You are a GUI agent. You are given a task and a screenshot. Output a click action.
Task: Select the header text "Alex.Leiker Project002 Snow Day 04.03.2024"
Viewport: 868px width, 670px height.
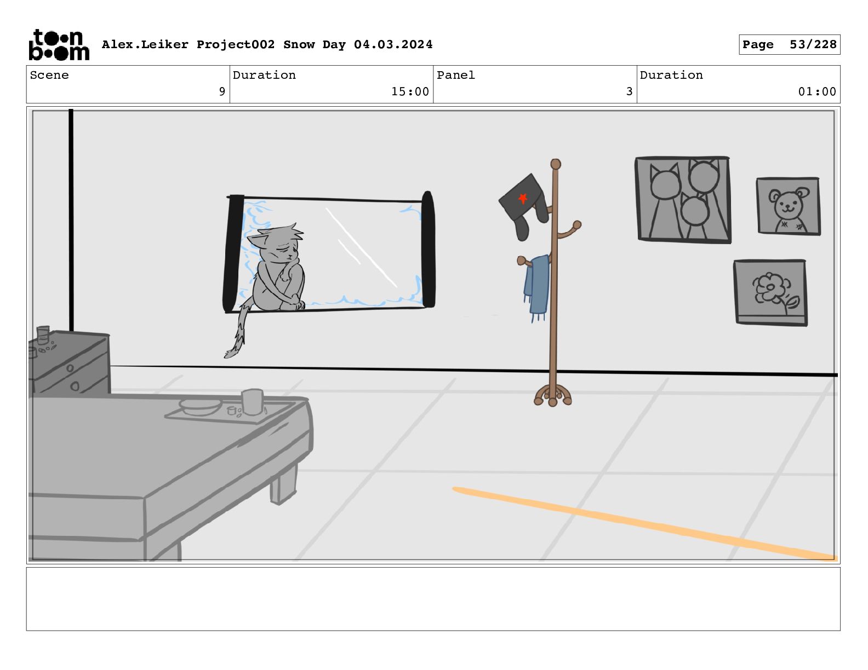(267, 44)
